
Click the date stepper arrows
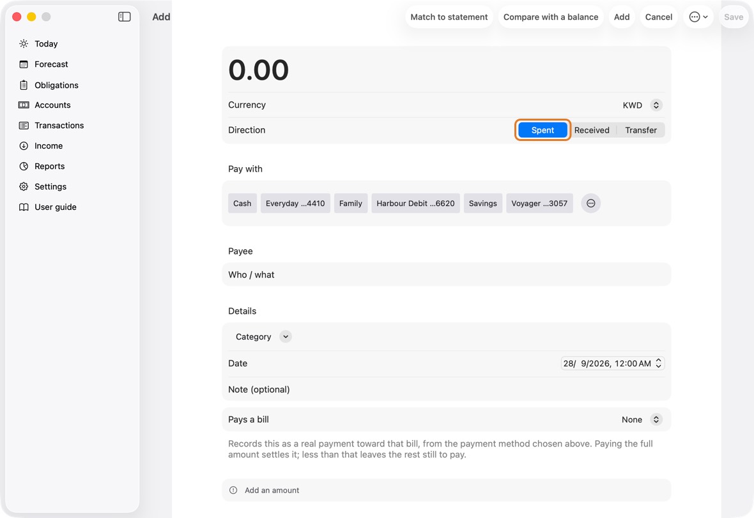coord(658,364)
